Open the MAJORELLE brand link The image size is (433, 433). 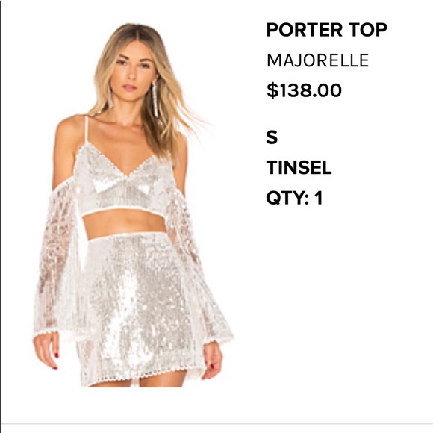pyautogui.click(x=317, y=60)
